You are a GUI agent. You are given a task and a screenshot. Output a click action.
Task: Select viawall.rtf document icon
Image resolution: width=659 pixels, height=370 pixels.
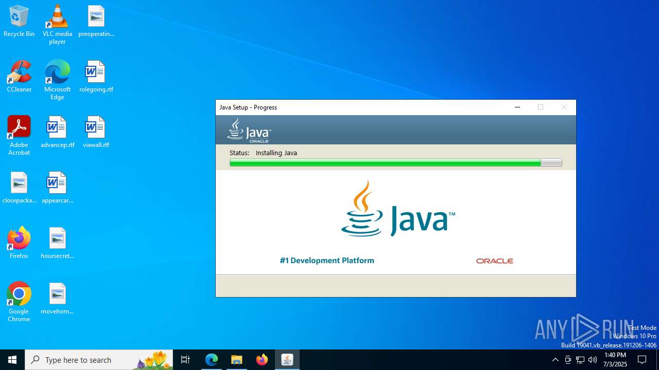(96, 132)
